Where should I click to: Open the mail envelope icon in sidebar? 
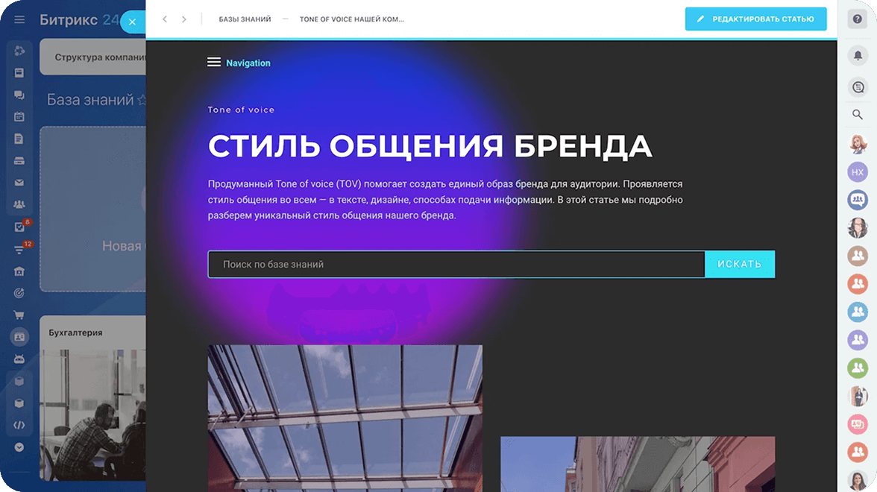pos(19,183)
